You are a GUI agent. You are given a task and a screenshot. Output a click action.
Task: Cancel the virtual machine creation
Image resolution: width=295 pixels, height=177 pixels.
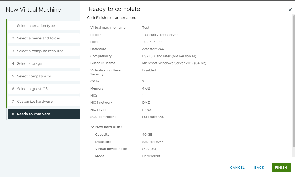pyautogui.click(x=237, y=167)
